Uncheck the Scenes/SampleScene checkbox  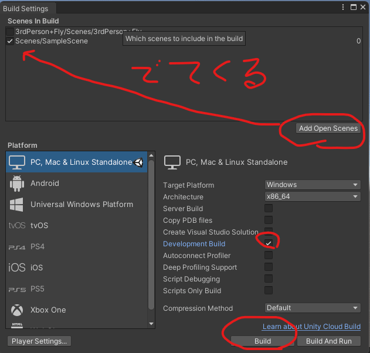pyautogui.click(x=10, y=41)
